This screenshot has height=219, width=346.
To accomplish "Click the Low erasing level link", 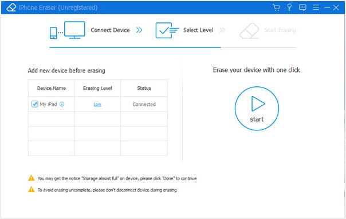I will pos(97,105).
